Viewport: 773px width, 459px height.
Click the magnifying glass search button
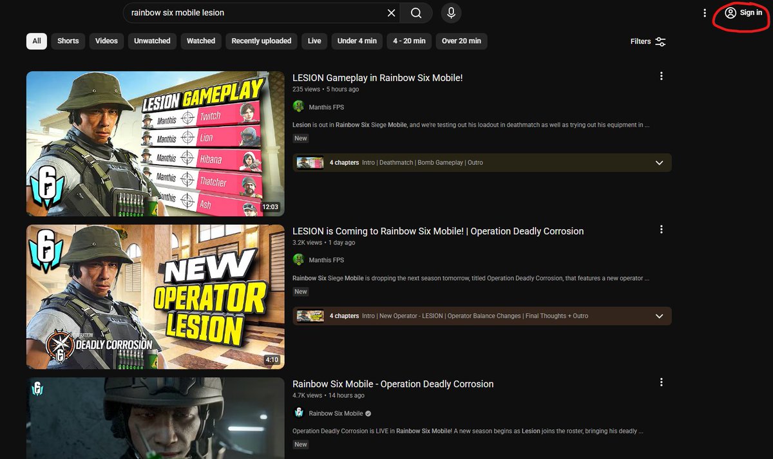click(416, 13)
